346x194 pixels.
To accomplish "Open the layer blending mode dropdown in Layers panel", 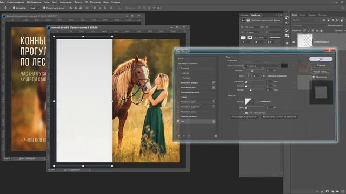I will click(309, 25).
